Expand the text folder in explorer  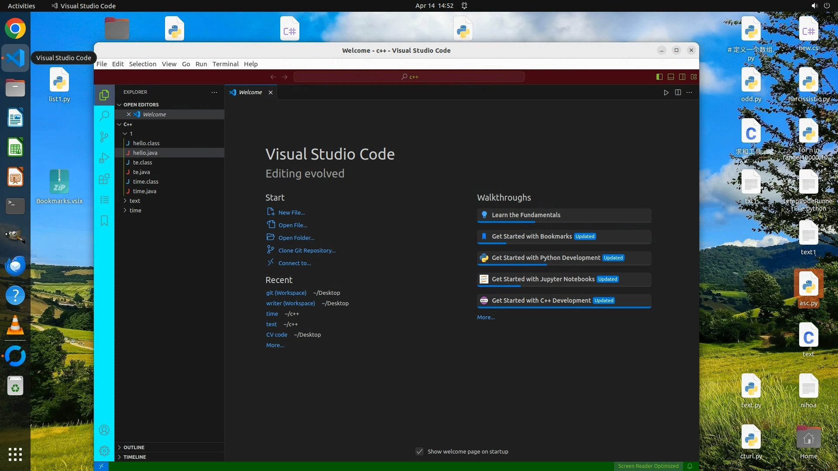(x=134, y=201)
